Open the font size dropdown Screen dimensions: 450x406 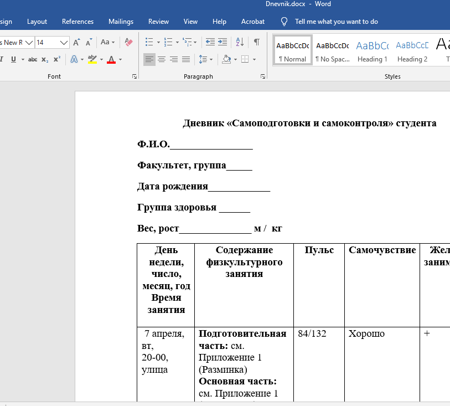[65, 42]
